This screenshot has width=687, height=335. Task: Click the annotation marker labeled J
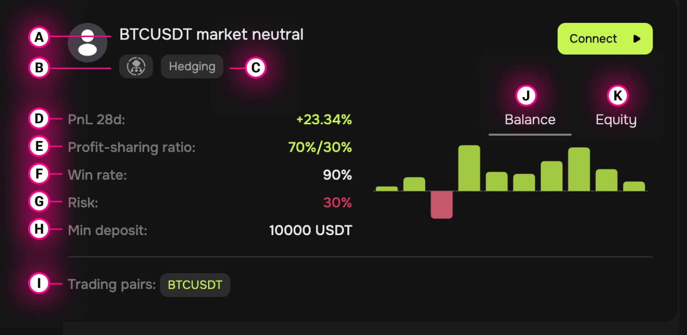pos(526,96)
